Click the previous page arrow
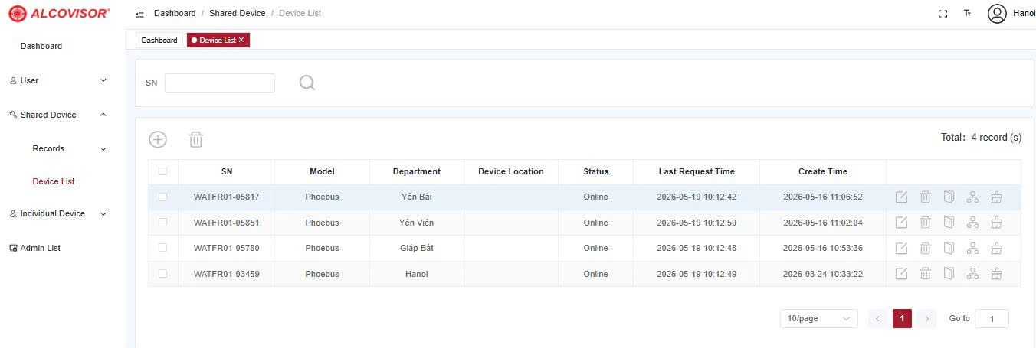 point(878,318)
